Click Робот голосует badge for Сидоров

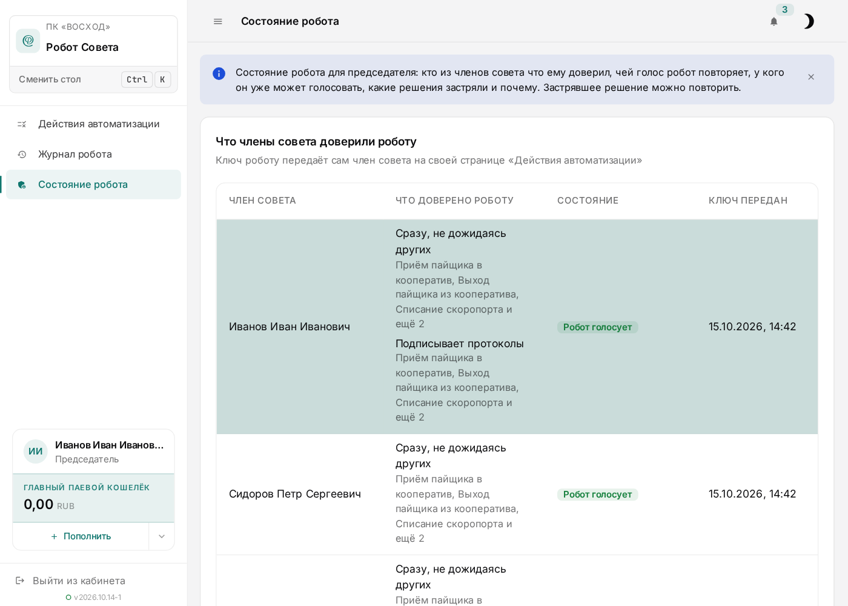click(597, 494)
